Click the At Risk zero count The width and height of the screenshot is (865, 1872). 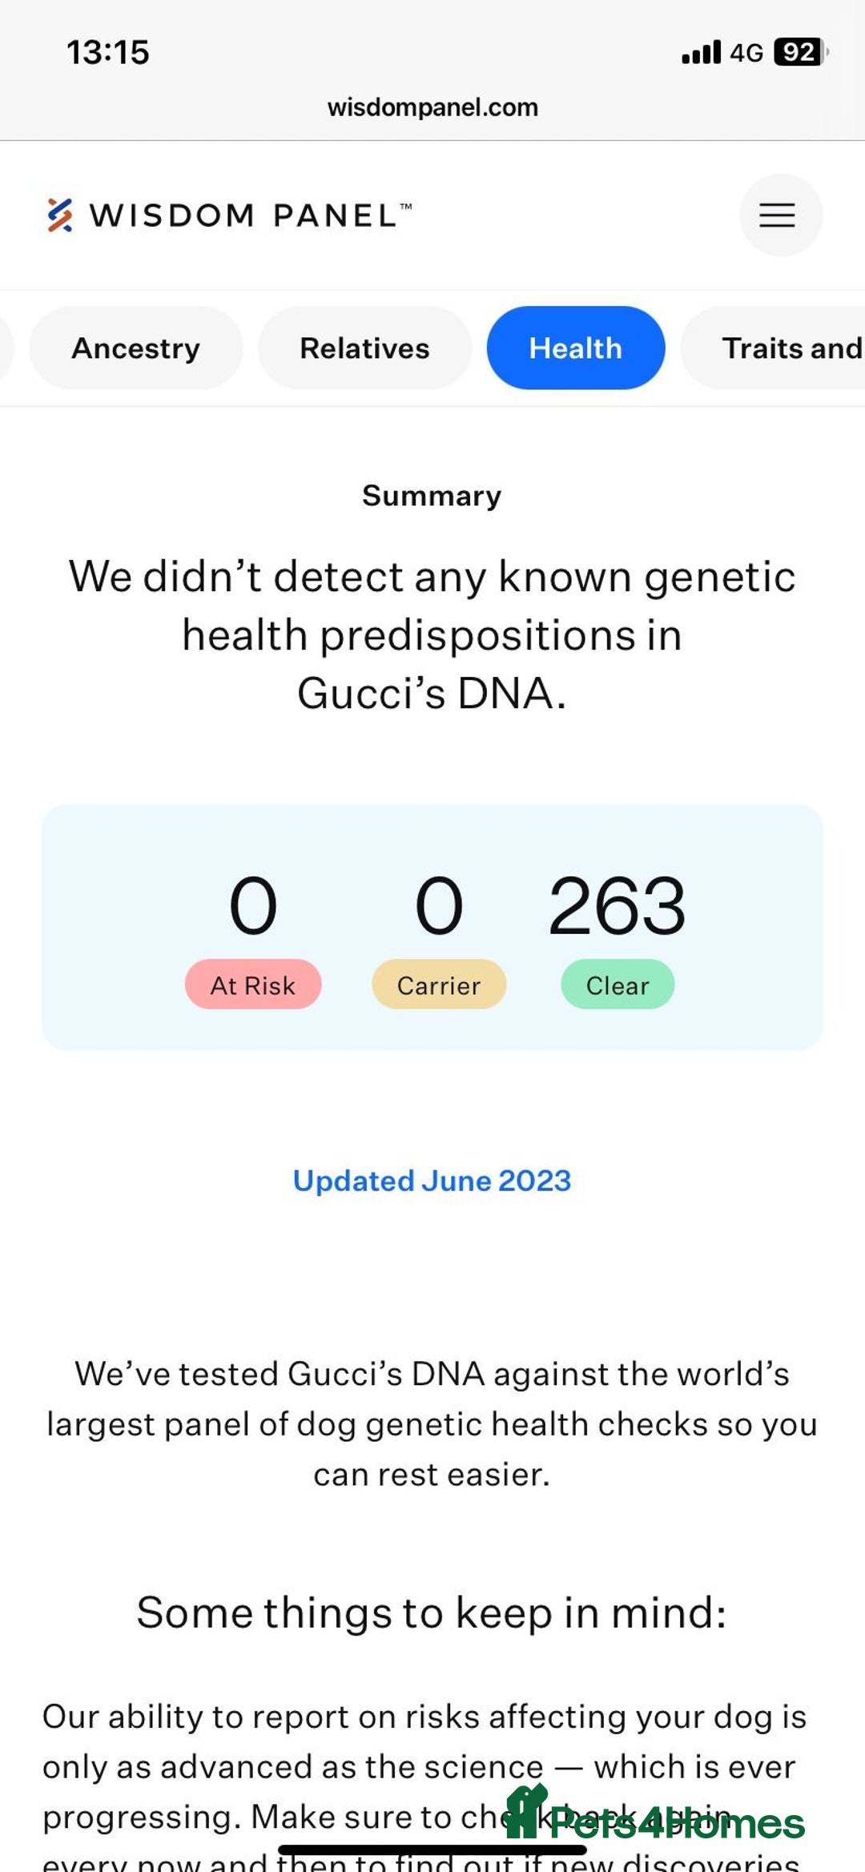[253, 906]
